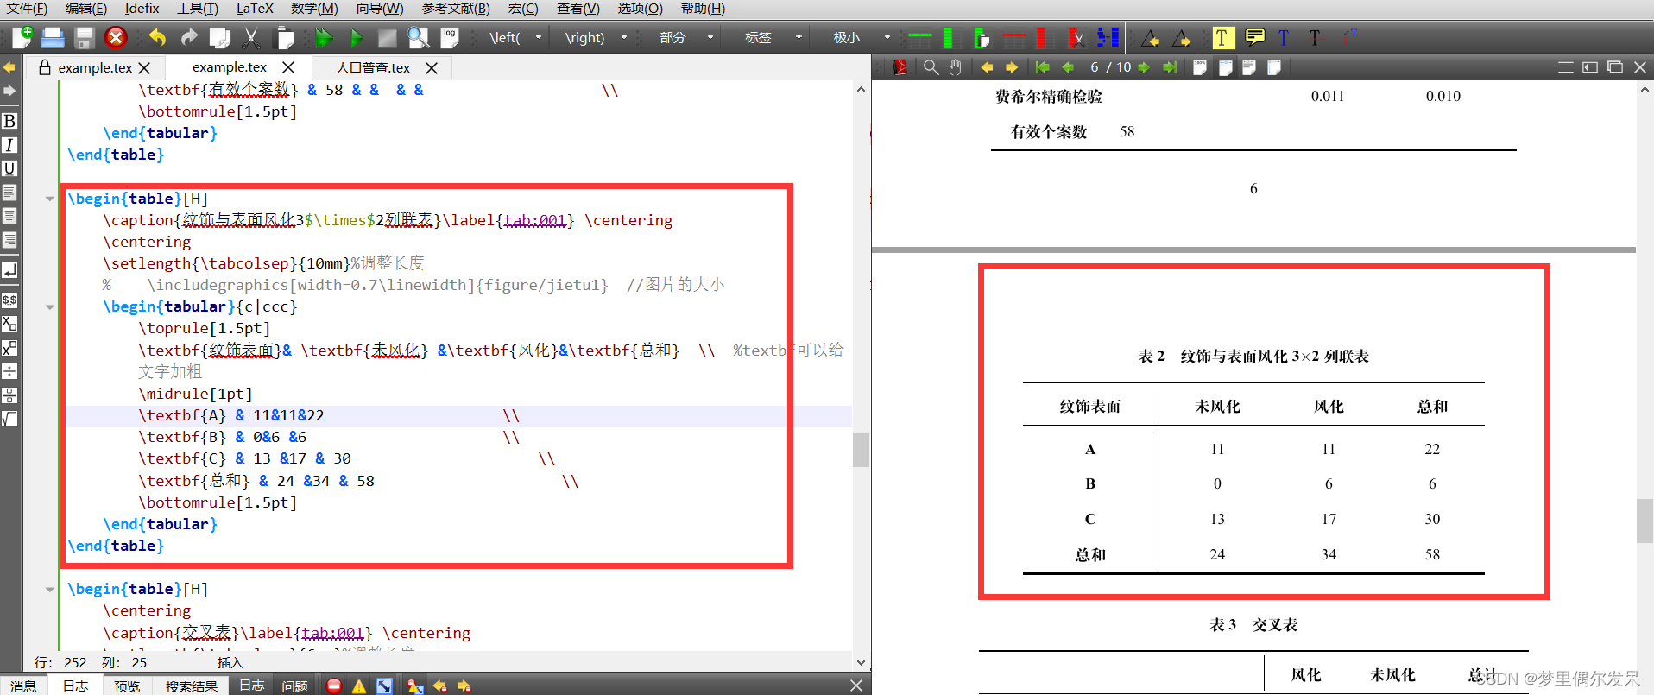Apply underline with the U sidebar button
Screen dimensions: 1654x695
pyautogui.click(x=9, y=168)
